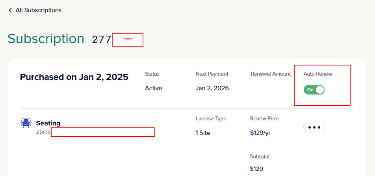Click the Purchased on Jan 2, 2025 title
375x176 pixels.
(74, 77)
